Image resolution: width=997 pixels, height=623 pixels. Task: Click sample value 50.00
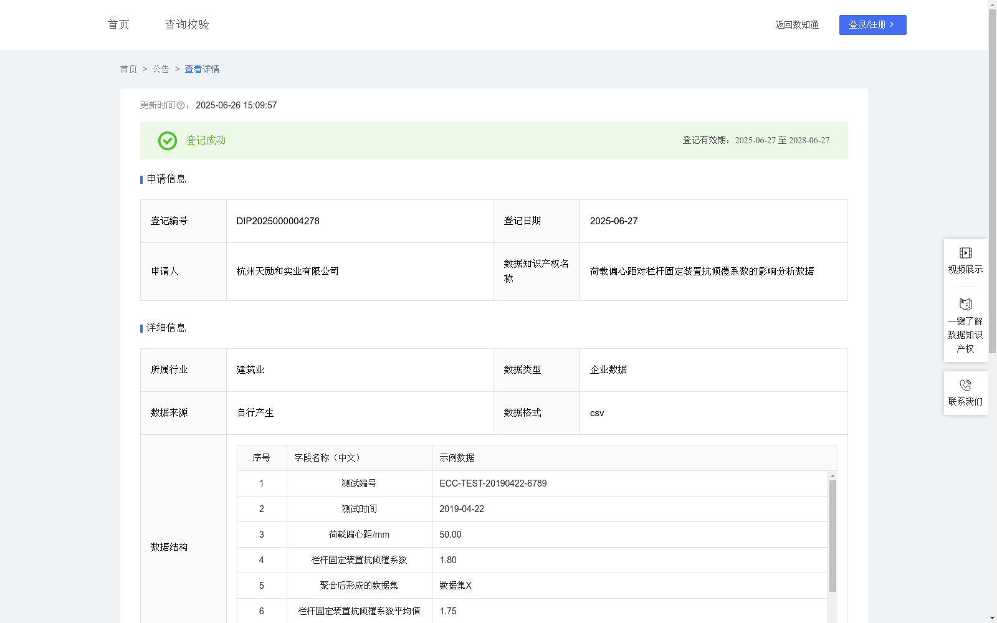point(451,535)
